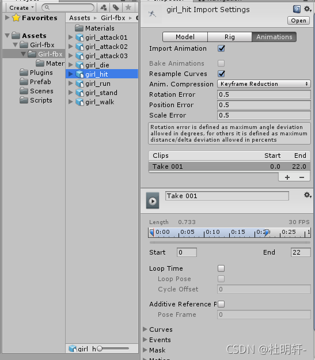Toggle Resample Curves checkbox
This screenshot has height=360, width=315.
[221, 74]
